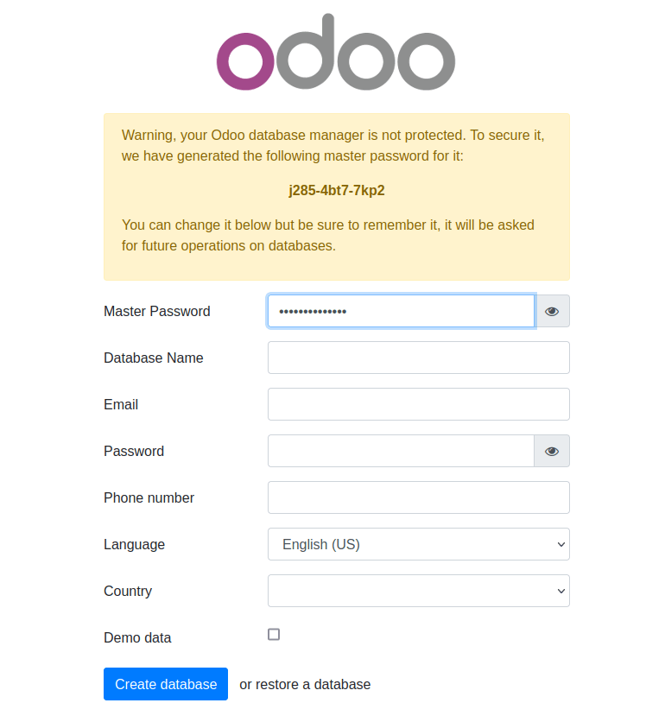Open the Language dropdown showing English (US)
665x722 pixels.
click(x=418, y=544)
